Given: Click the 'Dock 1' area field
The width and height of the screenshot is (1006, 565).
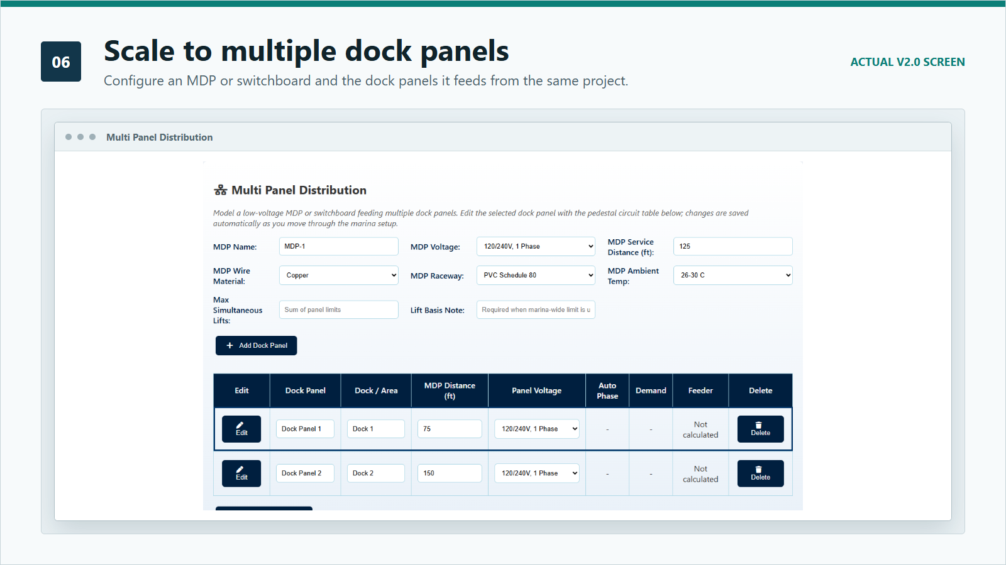Looking at the screenshot, I should [x=376, y=429].
